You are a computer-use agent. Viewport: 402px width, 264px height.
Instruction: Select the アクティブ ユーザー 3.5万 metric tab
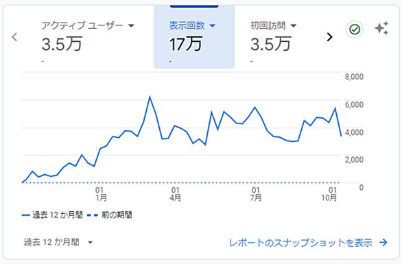[x=88, y=37]
